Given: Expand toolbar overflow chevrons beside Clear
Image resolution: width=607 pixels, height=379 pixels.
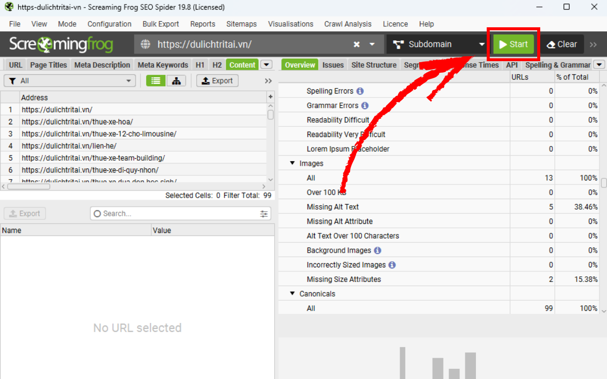Looking at the screenshot, I should point(593,44).
